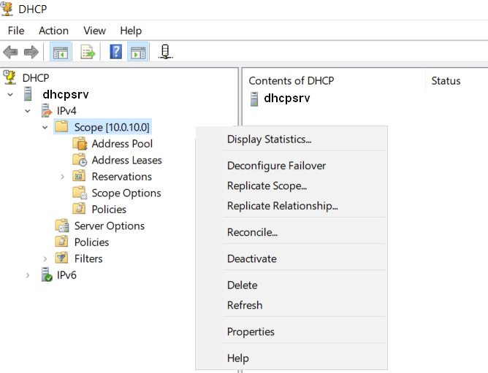Screen dimensions: 488x373
Task: Click the scope-level Policies icon under Scope Options
Action: (x=79, y=209)
